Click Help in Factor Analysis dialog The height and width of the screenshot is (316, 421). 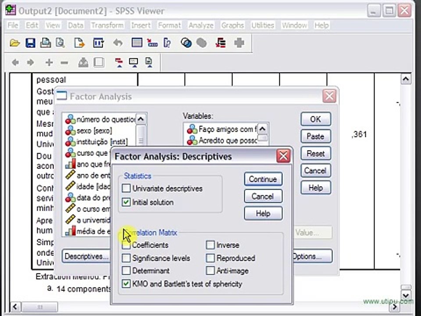coord(316,188)
